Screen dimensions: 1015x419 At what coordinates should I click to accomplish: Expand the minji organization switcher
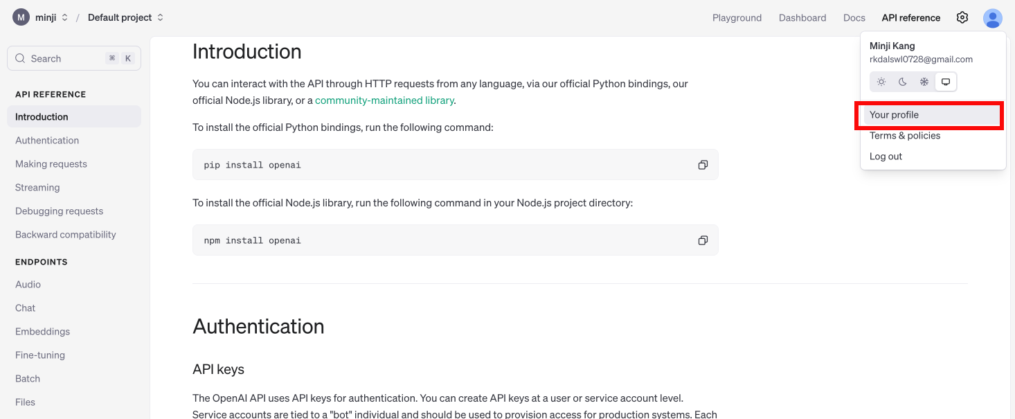tap(52, 17)
